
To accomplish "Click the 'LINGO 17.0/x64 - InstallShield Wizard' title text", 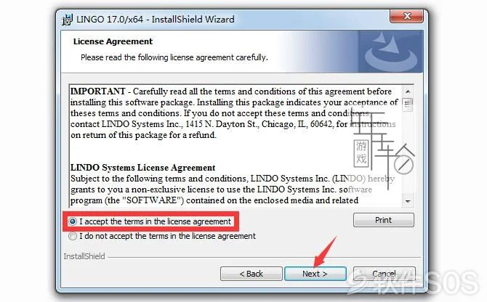I will [156, 20].
